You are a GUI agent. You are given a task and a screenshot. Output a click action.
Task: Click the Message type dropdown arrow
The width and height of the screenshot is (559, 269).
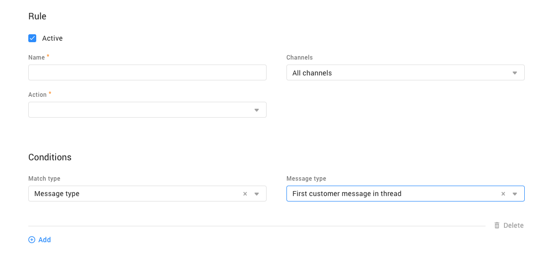pyautogui.click(x=515, y=194)
